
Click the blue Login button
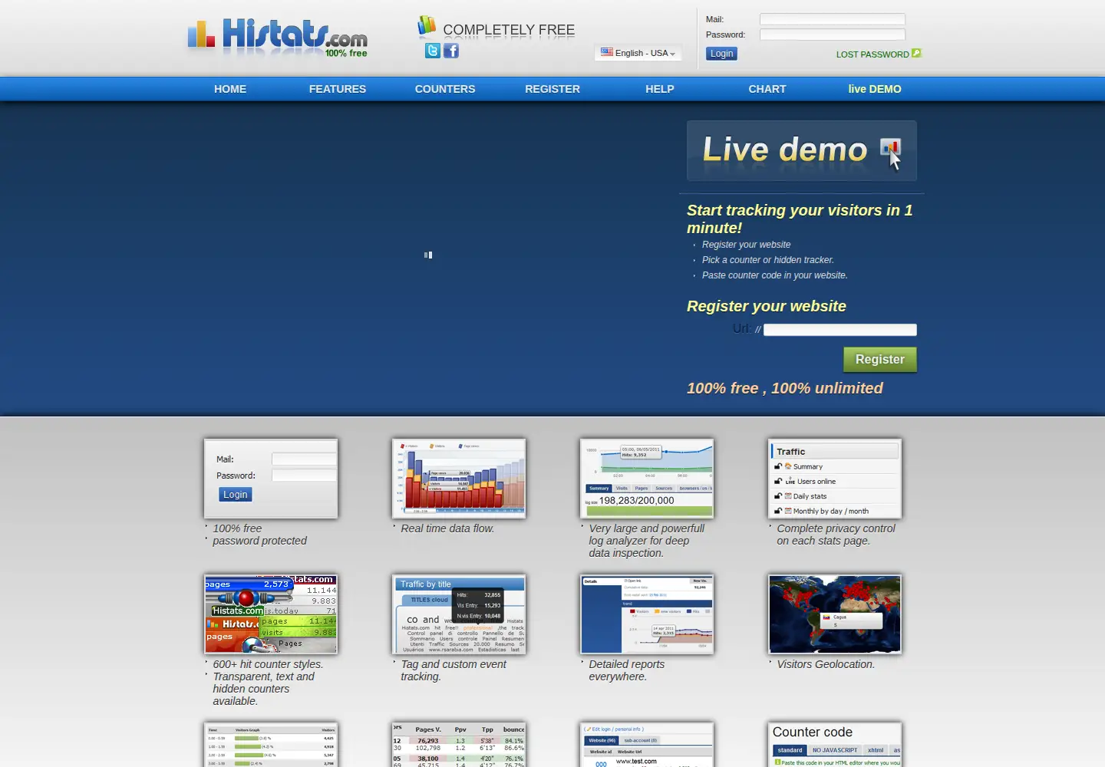coord(721,54)
